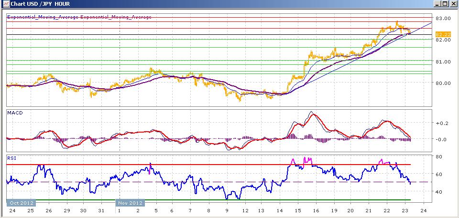Screen dimensions: 459x218
Task: Click the 60 value on the RSI axis
Action: (439, 174)
